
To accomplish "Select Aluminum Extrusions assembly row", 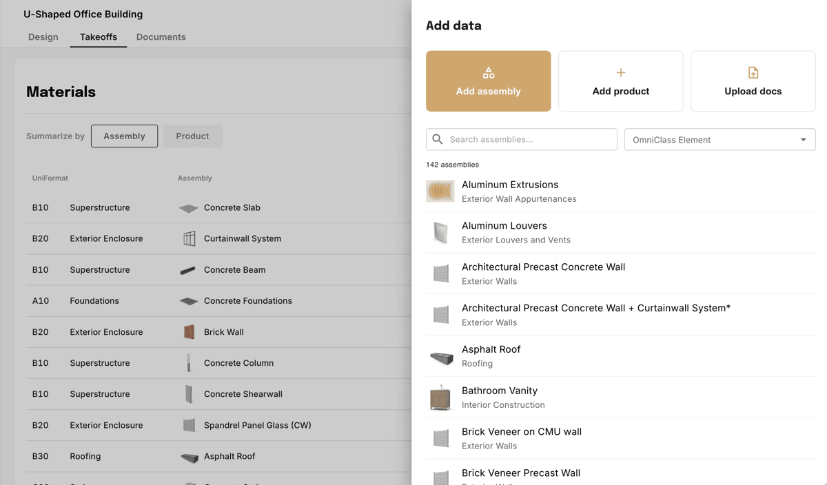I will pyautogui.click(x=620, y=191).
